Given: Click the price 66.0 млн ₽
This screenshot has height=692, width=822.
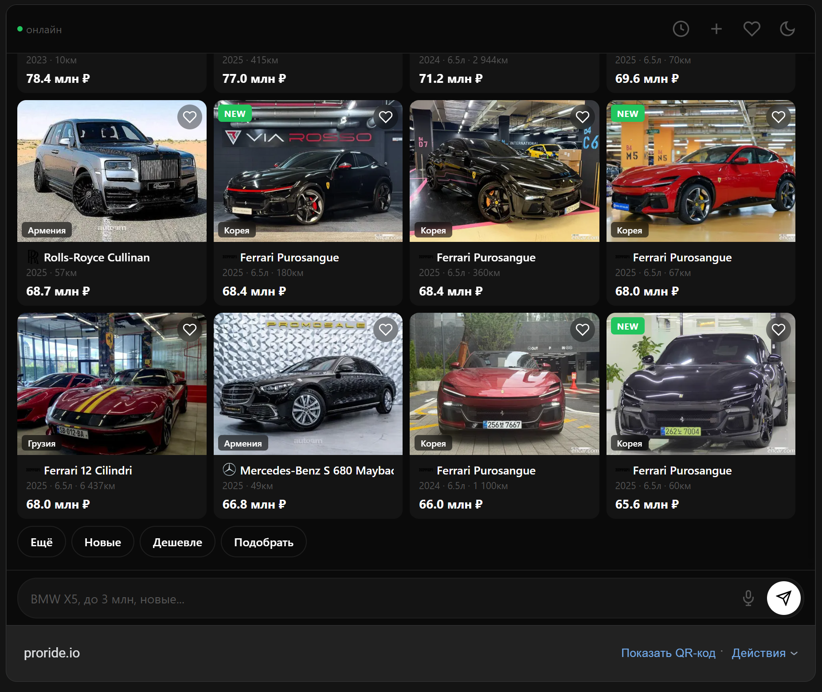Looking at the screenshot, I should click(451, 504).
